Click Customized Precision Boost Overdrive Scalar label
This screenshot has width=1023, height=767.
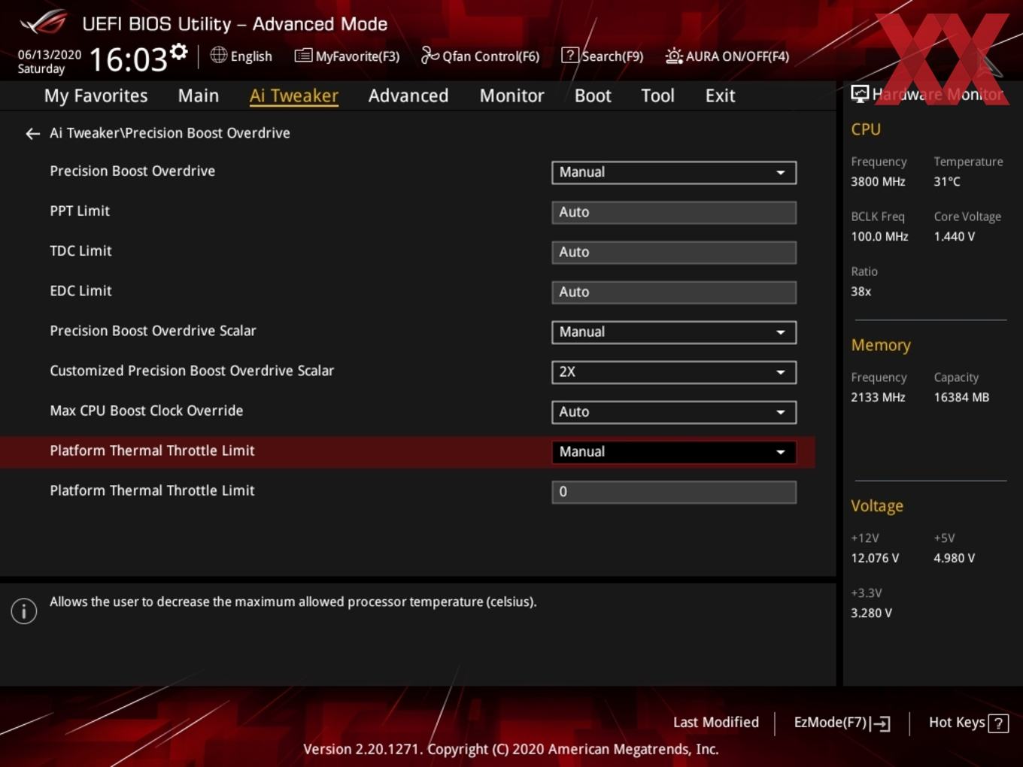pyautogui.click(x=192, y=371)
